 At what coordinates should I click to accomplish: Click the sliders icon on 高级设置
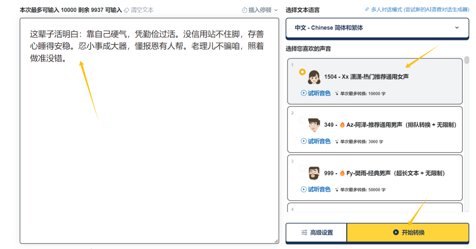pyautogui.click(x=304, y=233)
